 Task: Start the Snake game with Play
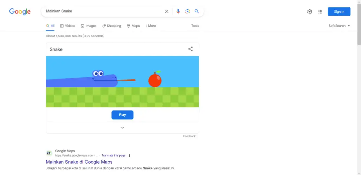[x=122, y=115]
